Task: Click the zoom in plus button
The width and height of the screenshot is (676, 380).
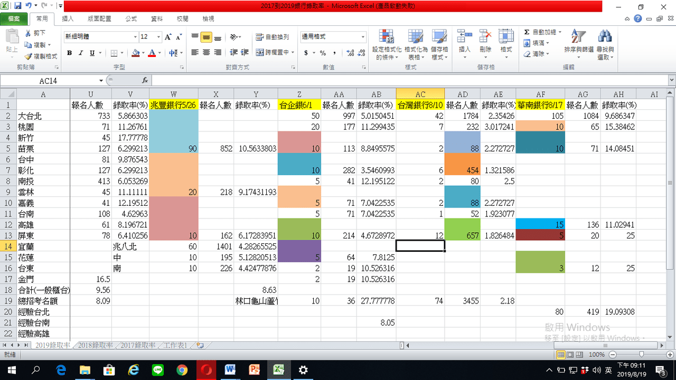Action: coord(671,355)
